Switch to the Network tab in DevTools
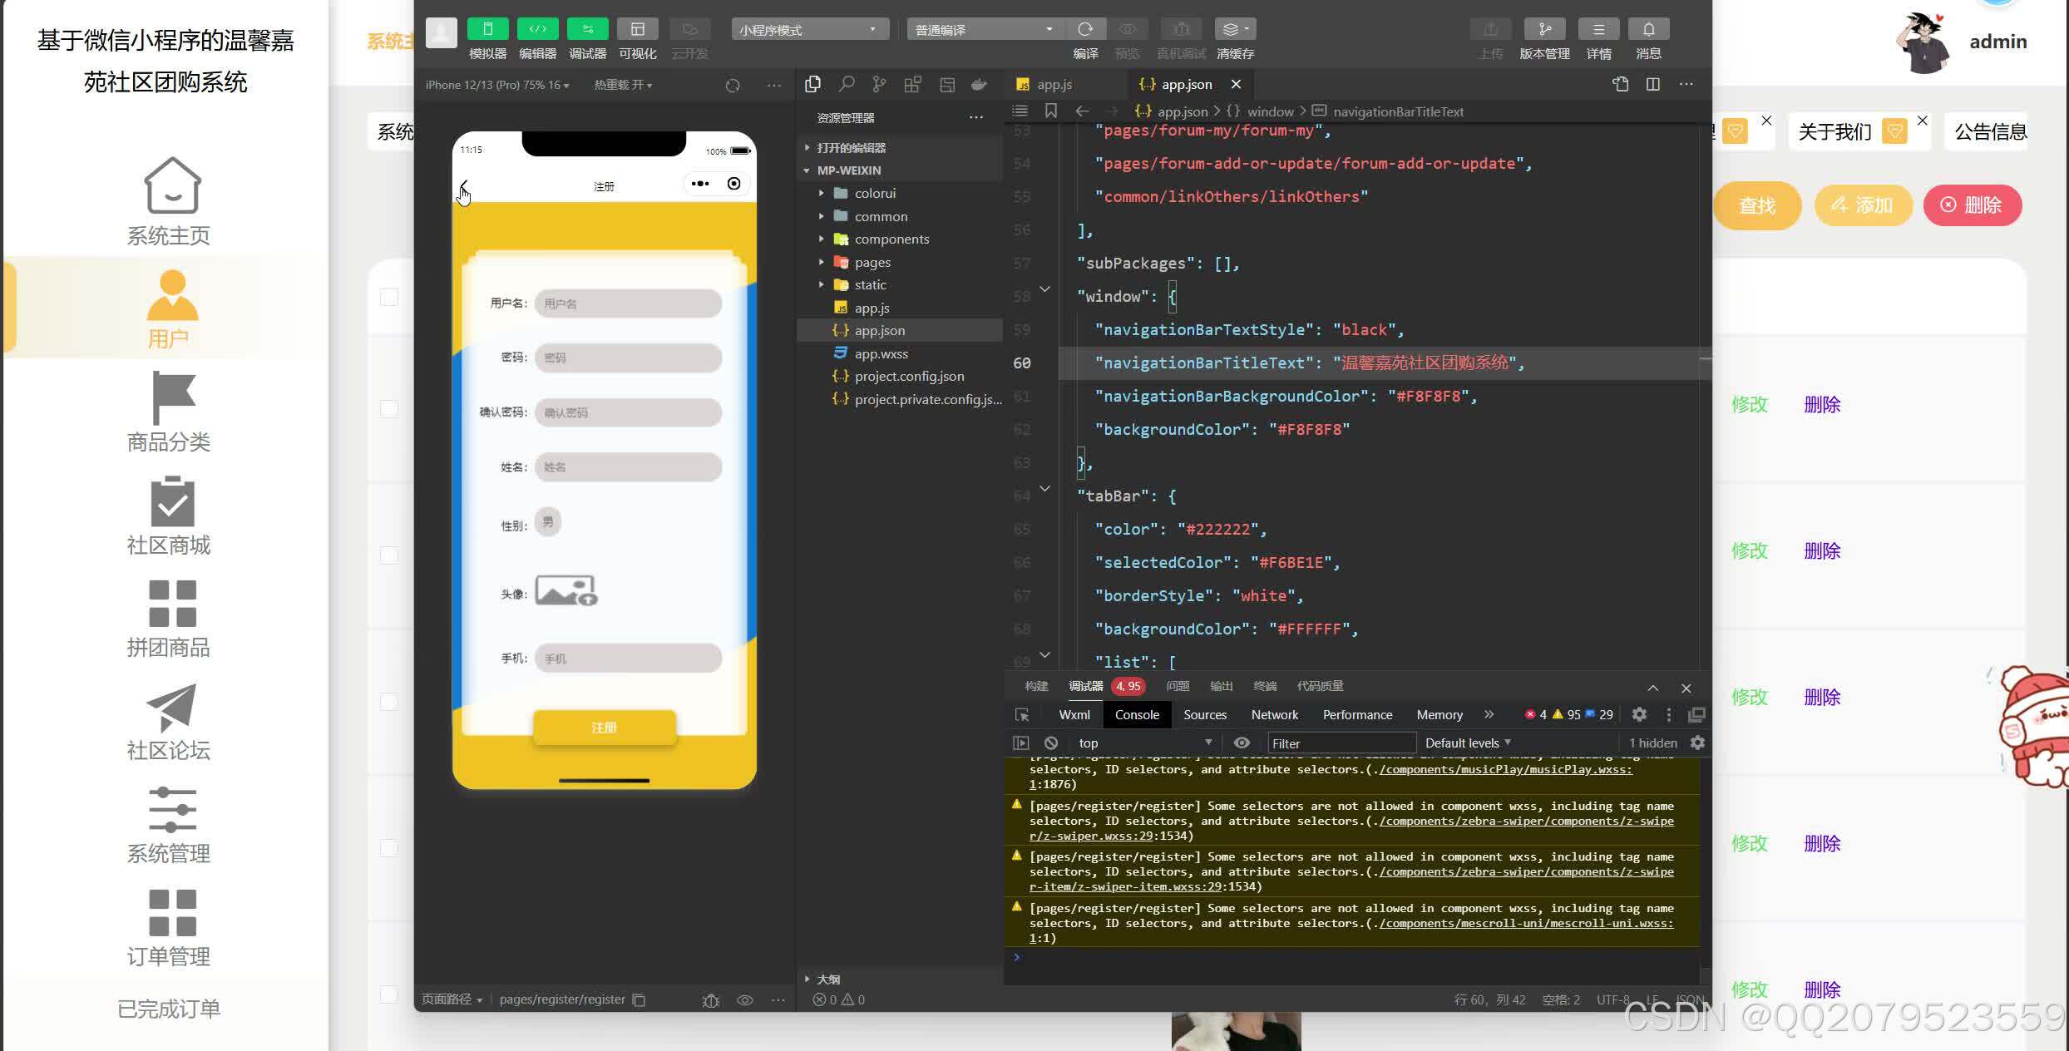Viewport: 2069px width, 1051px height. click(x=1274, y=714)
